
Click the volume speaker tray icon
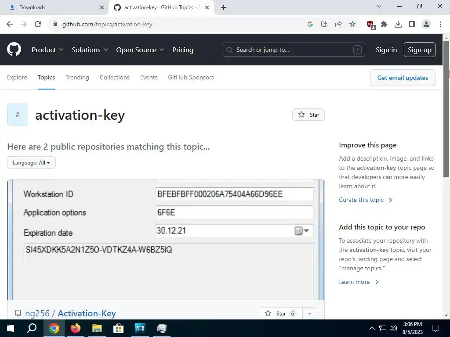[x=393, y=328]
